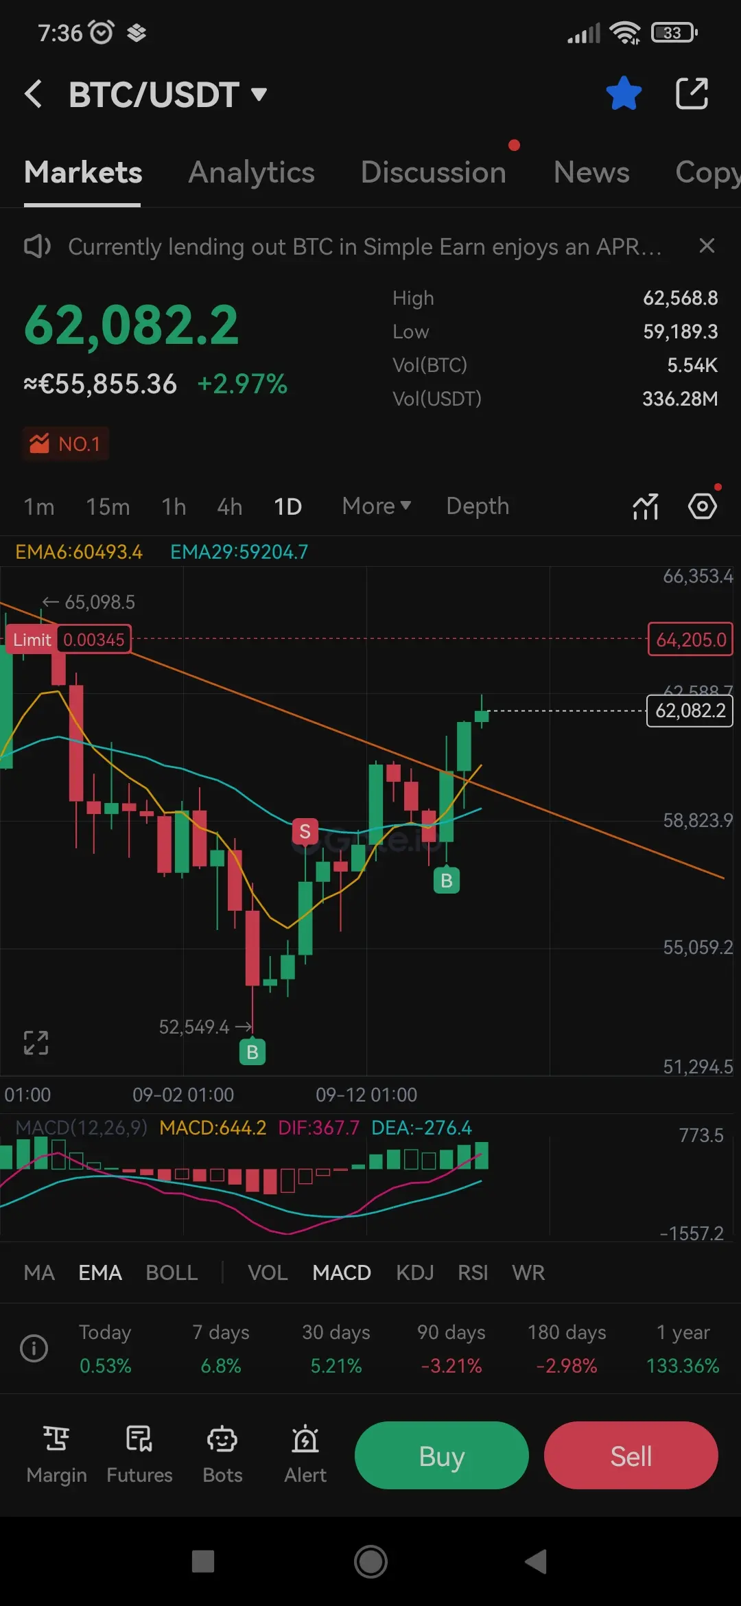Select the 1D timeframe
The height and width of the screenshot is (1606, 741).
287,507
